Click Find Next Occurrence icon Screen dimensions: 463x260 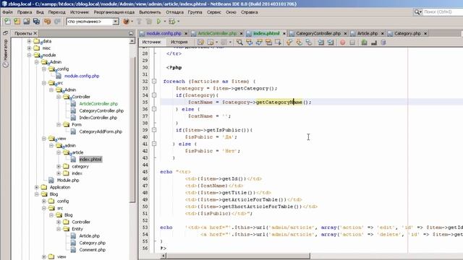pos(259,43)
